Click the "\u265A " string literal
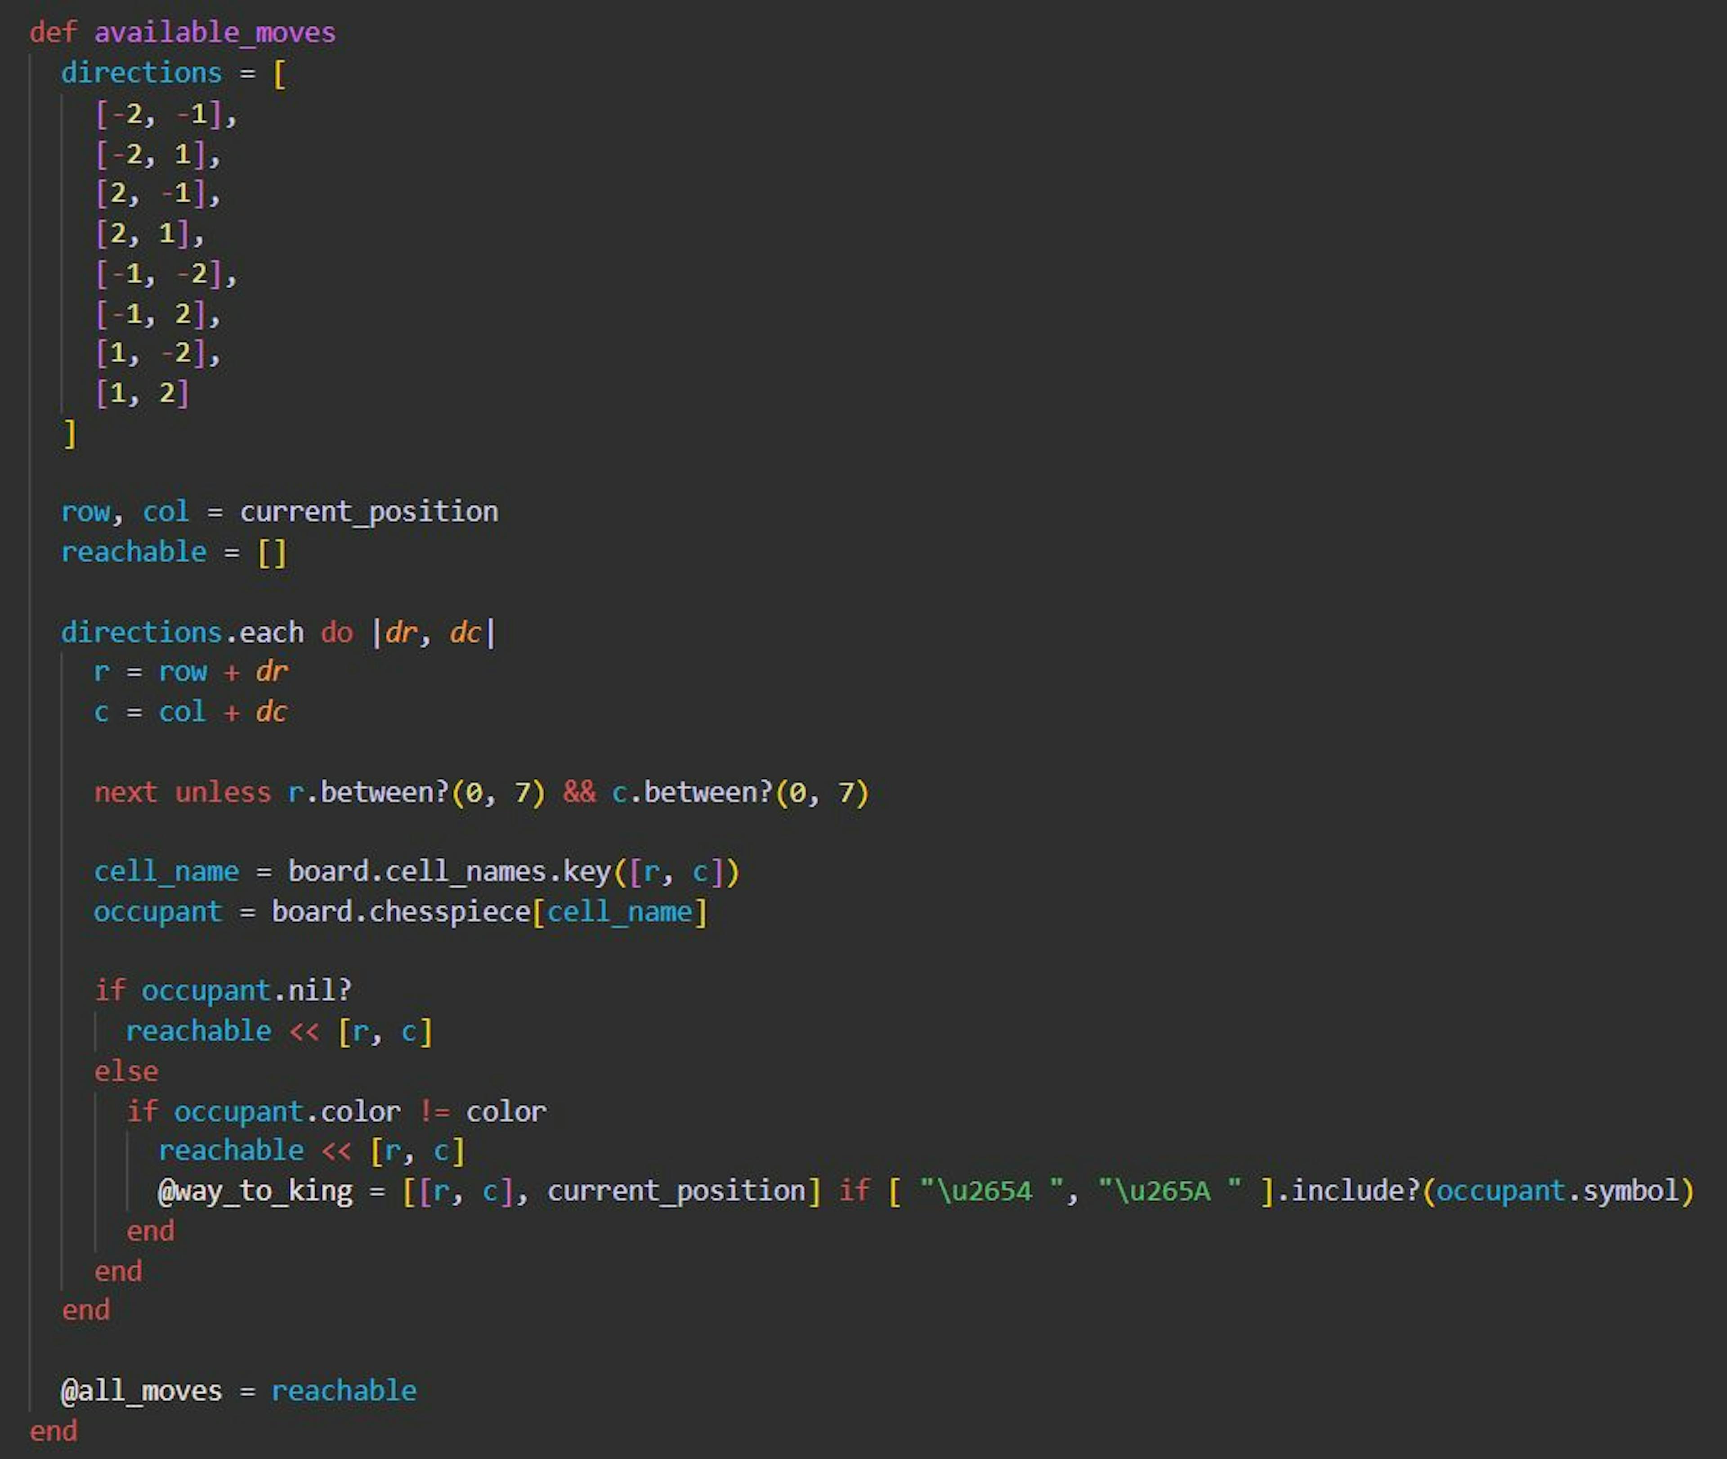Image resolution: width=1727 pixels, height=1459 pixels. (1169, 1191)
